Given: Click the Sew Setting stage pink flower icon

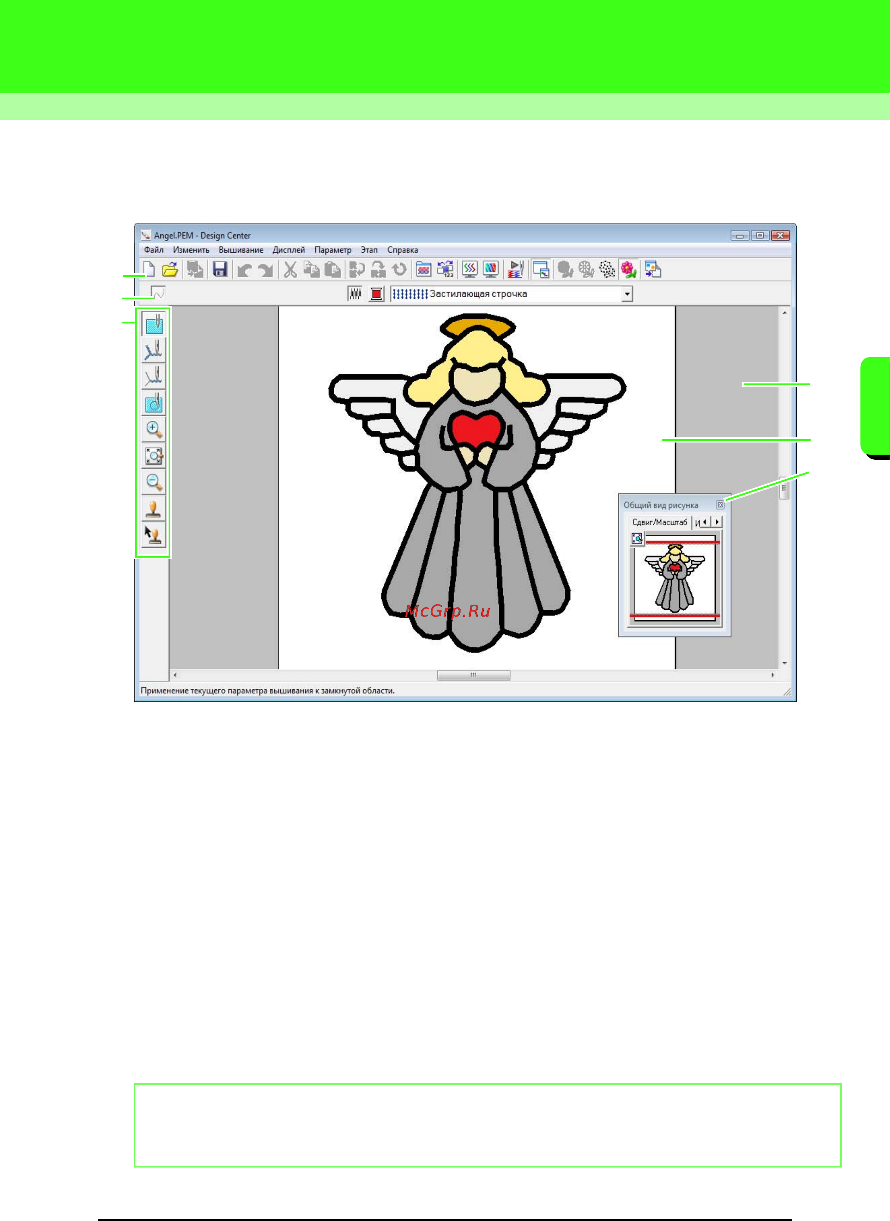Looking at the screenshot, I should click(628, 269).
